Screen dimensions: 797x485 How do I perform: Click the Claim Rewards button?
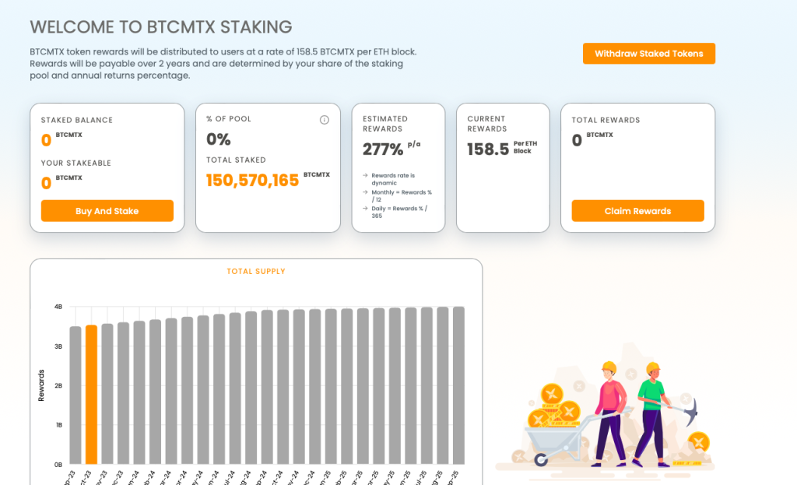(x=637, y=210)
